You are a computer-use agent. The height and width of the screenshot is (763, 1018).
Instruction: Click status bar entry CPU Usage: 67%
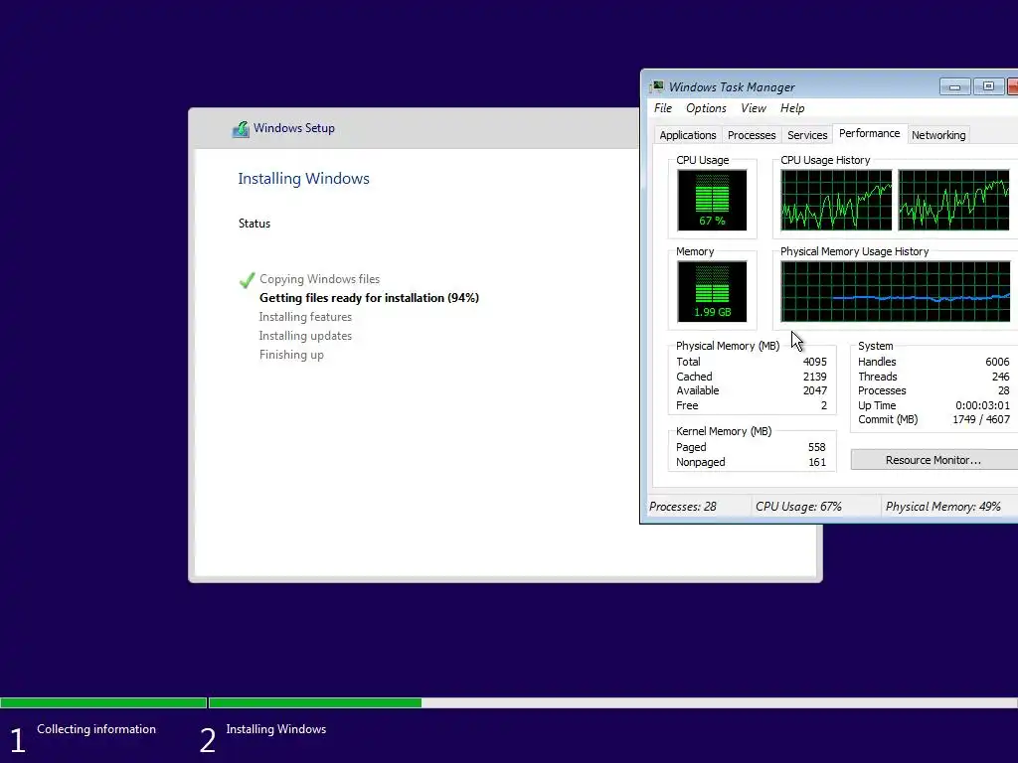pos(798,507)
